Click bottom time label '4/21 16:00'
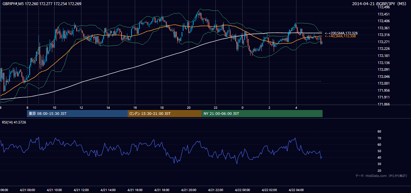Viewport: 411px width, 193px height. (135, 190)
